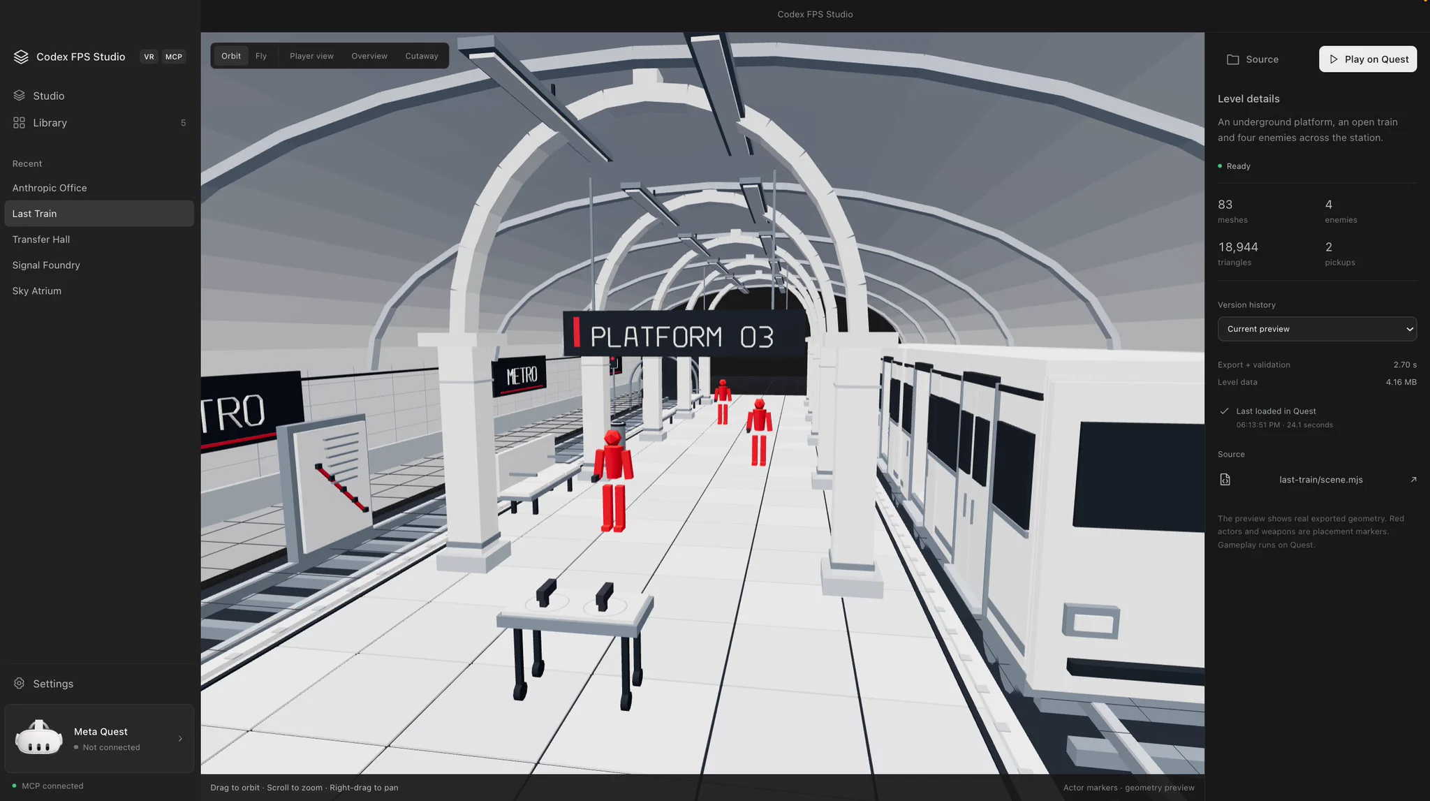
Task: Select recent level Last Train
Action: click(99, 214)
